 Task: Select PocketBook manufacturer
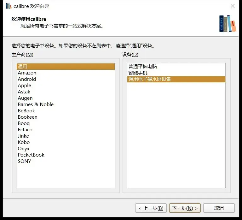(x=66, y=155)
